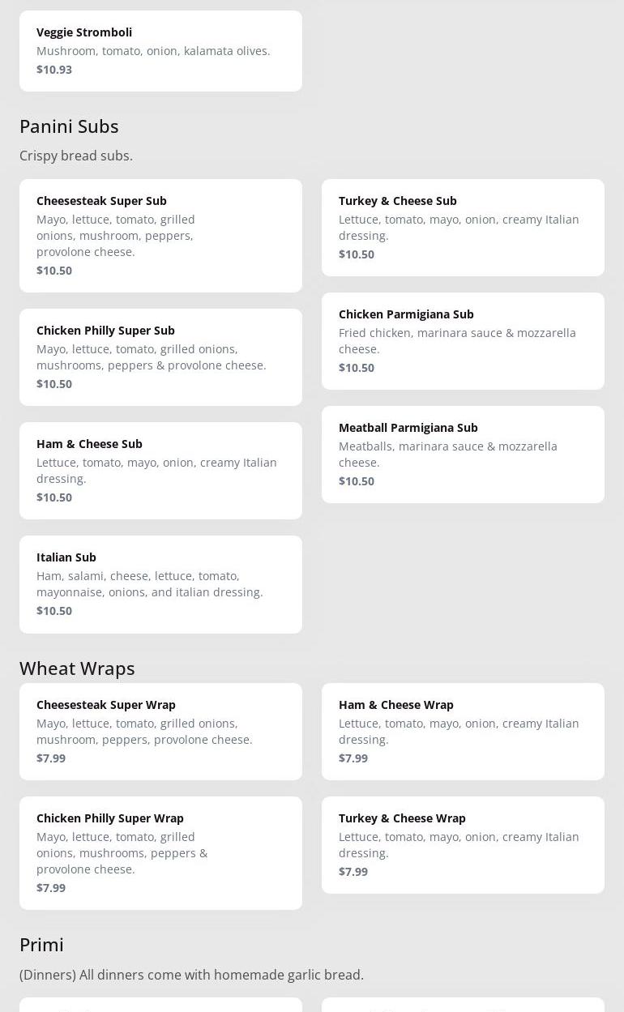Click the homemade garlic bread dinners note
The height and width of the screenshot is (1012, 624).
(191, 975)
